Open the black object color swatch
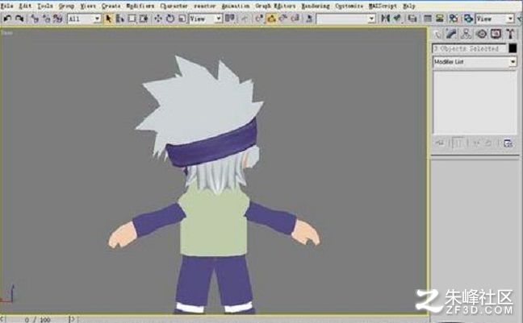The height and width of the screenshot is (323, 523). (x=513, y=48)
